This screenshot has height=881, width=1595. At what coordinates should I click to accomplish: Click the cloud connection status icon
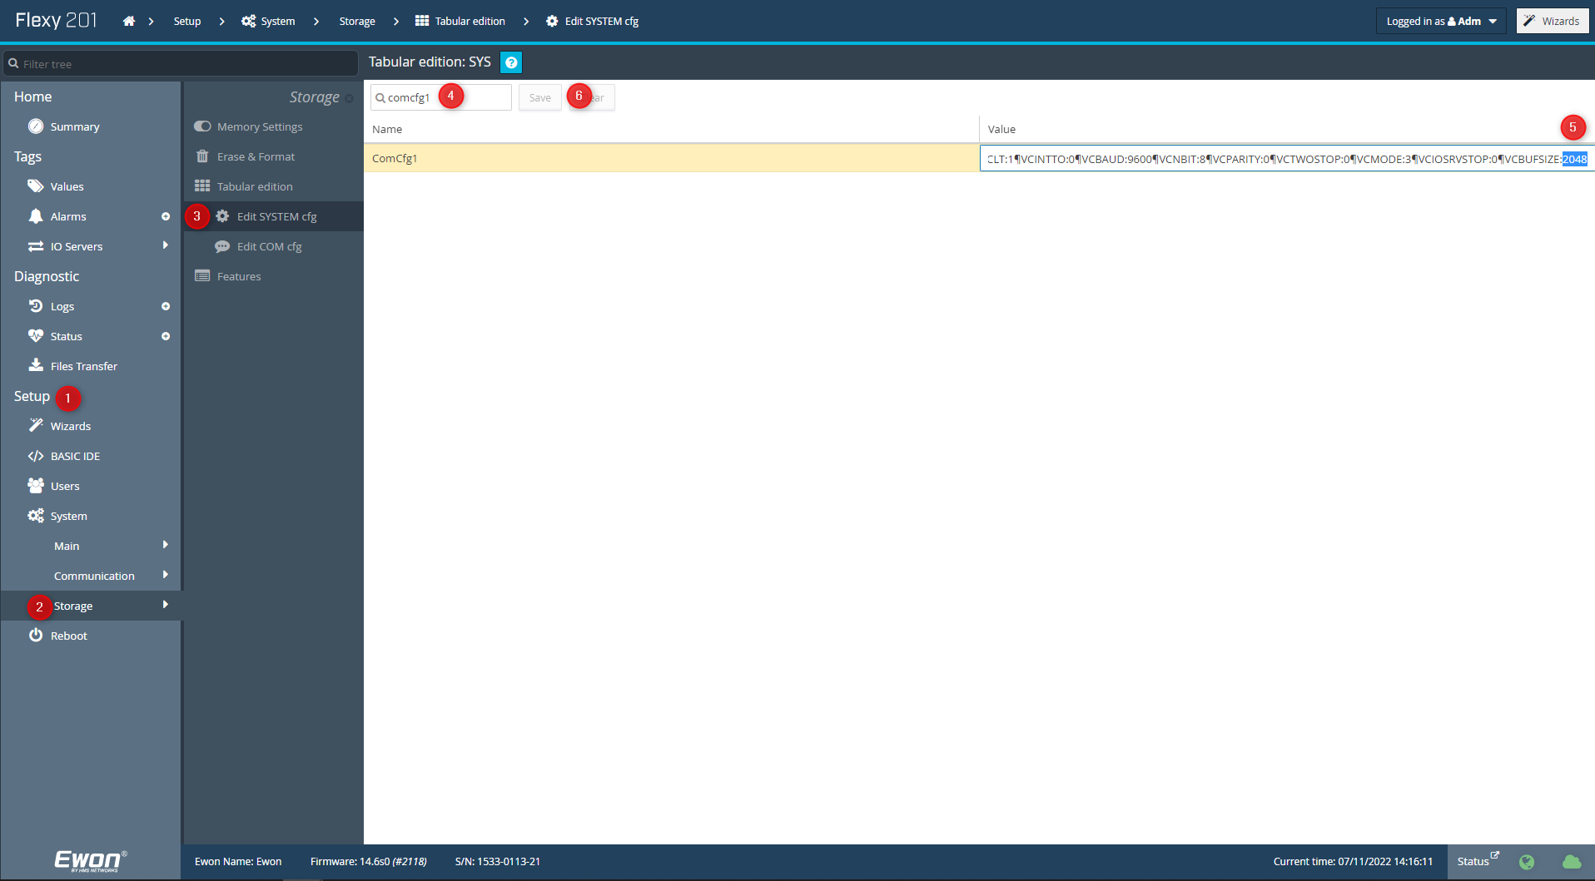(x=1572, y=862)
